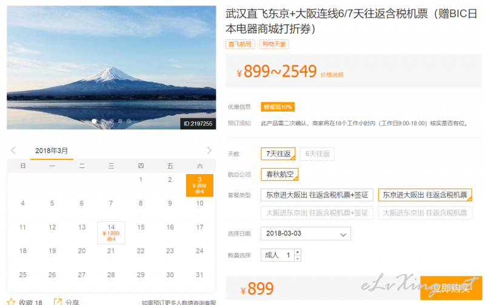Select March 3 ¥899 calendar date
485x305 pixels.
(199, 186)
